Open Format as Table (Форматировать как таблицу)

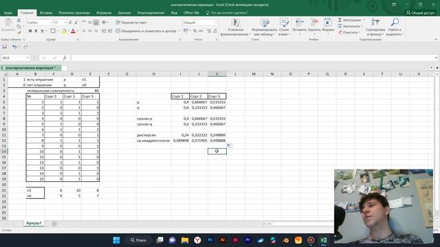pyautogui.click(x=264, y=27)
